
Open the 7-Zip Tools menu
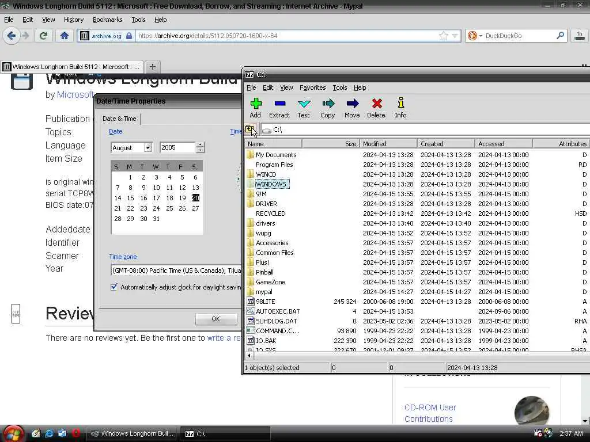(340, 87)
